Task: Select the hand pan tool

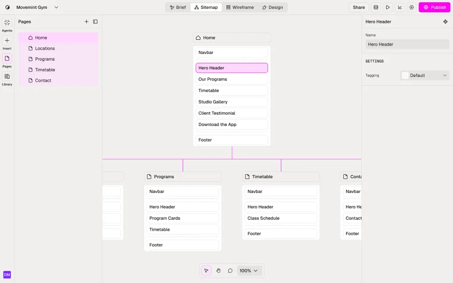Action: 219,271
